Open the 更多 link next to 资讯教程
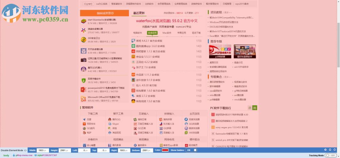This screenshot has height=158, width=340. [x=227, y=13]
